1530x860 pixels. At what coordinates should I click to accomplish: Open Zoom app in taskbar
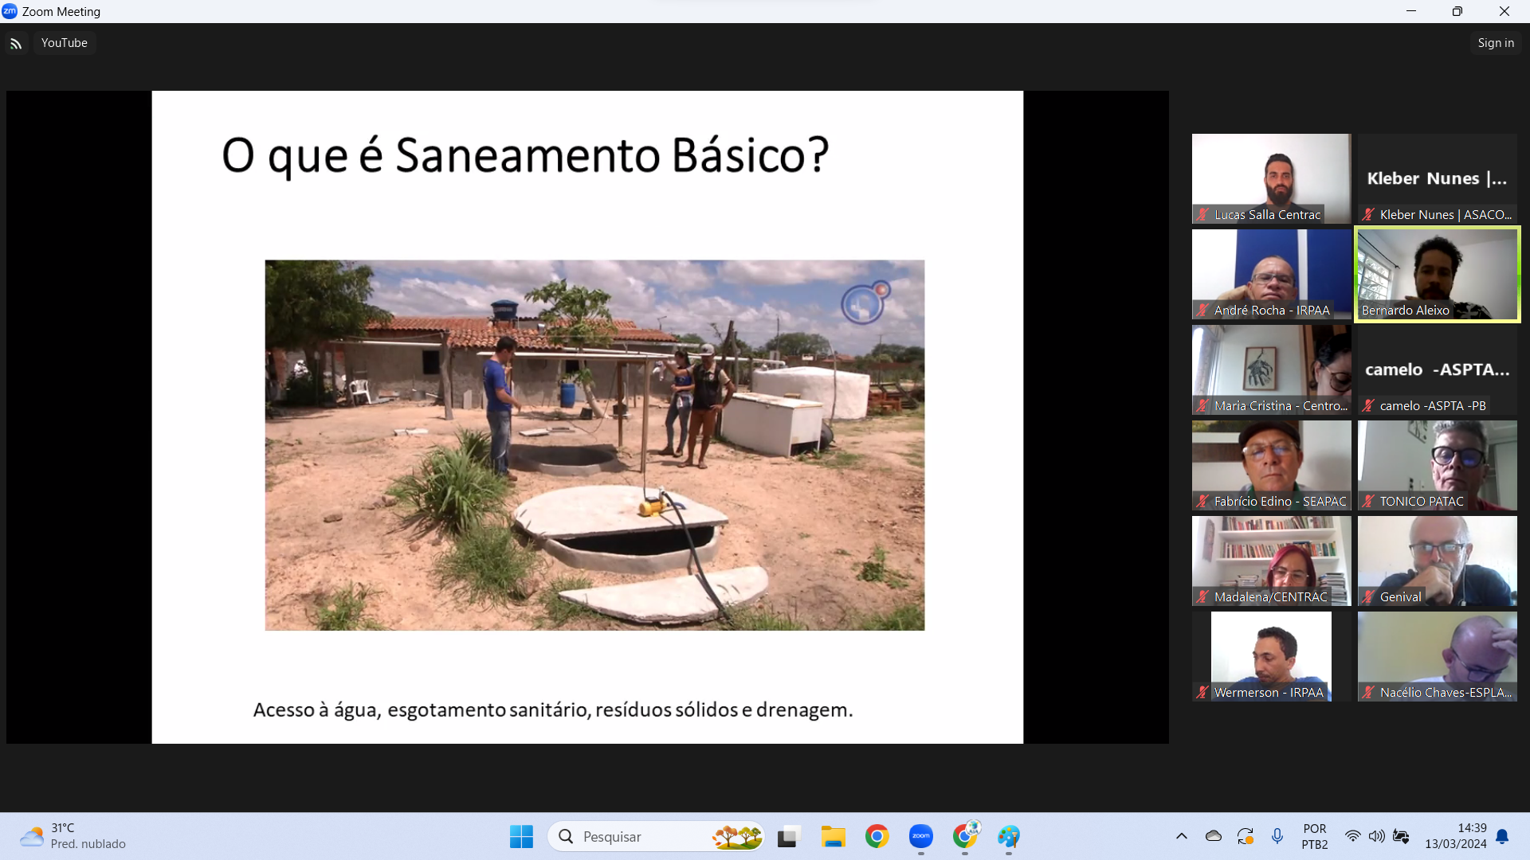[x=920, y=836]
